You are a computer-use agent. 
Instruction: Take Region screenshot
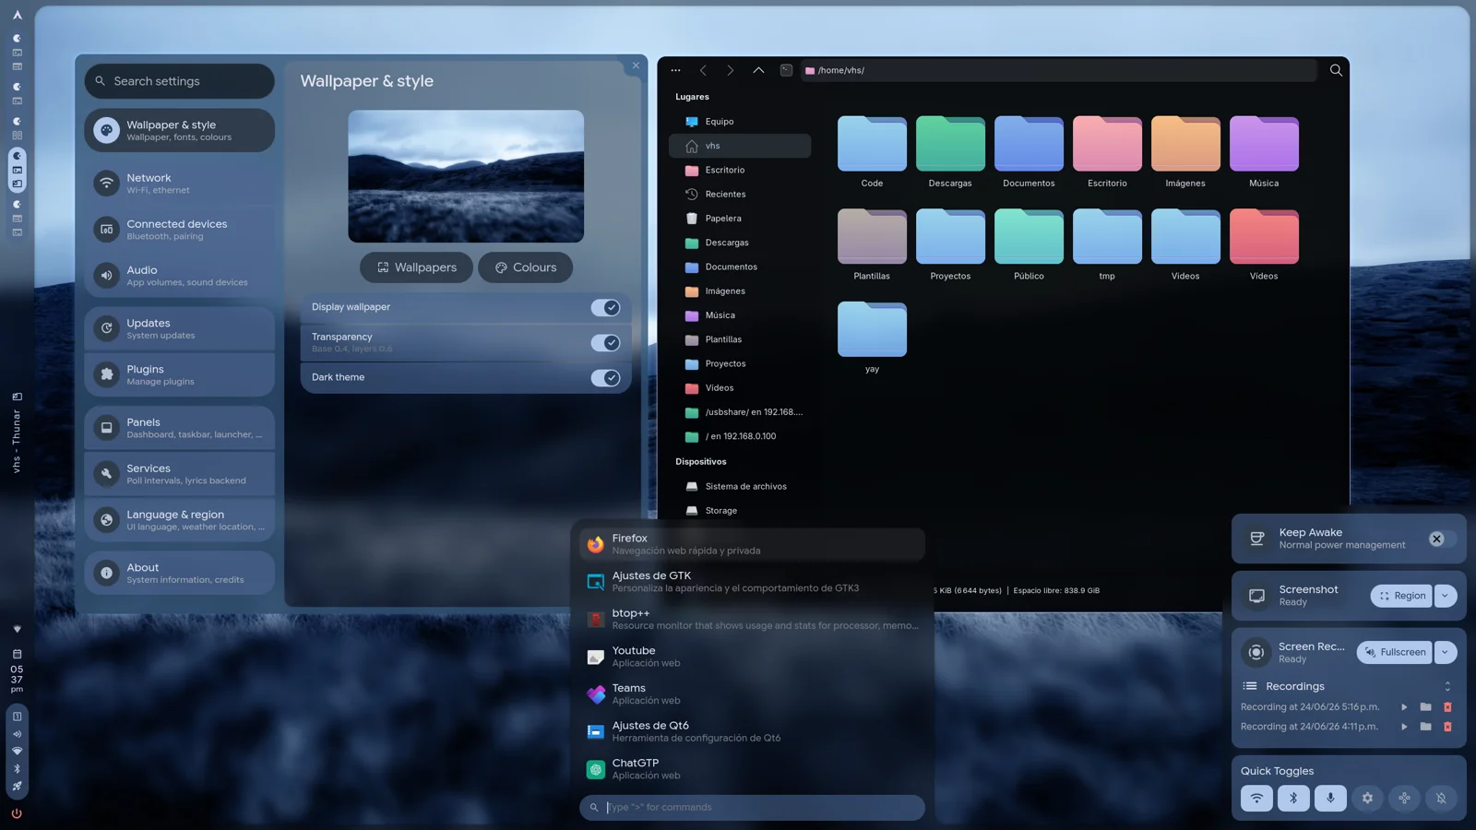coord(1401,596)
